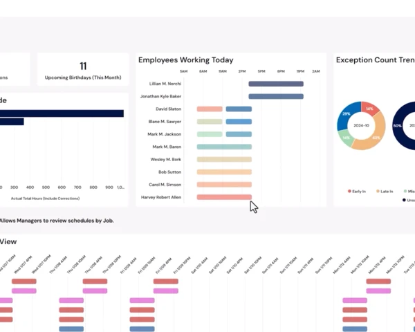Click the Thu 1/08 4PM timeline label
The width and height of the screenshot is (415, 332).
[x=94, y=264]
